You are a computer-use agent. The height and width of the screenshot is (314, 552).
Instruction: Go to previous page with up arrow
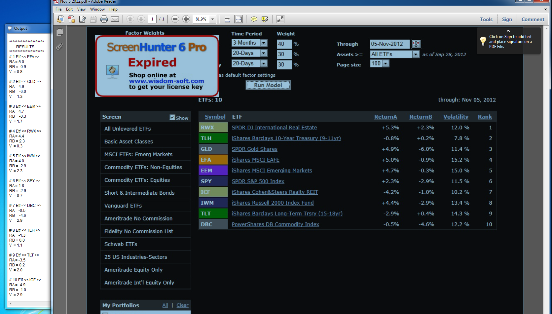130,19
